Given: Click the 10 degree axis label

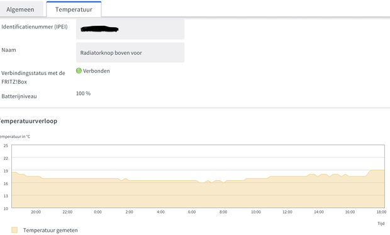Looking at the screenshot, I should pos(6,209).
